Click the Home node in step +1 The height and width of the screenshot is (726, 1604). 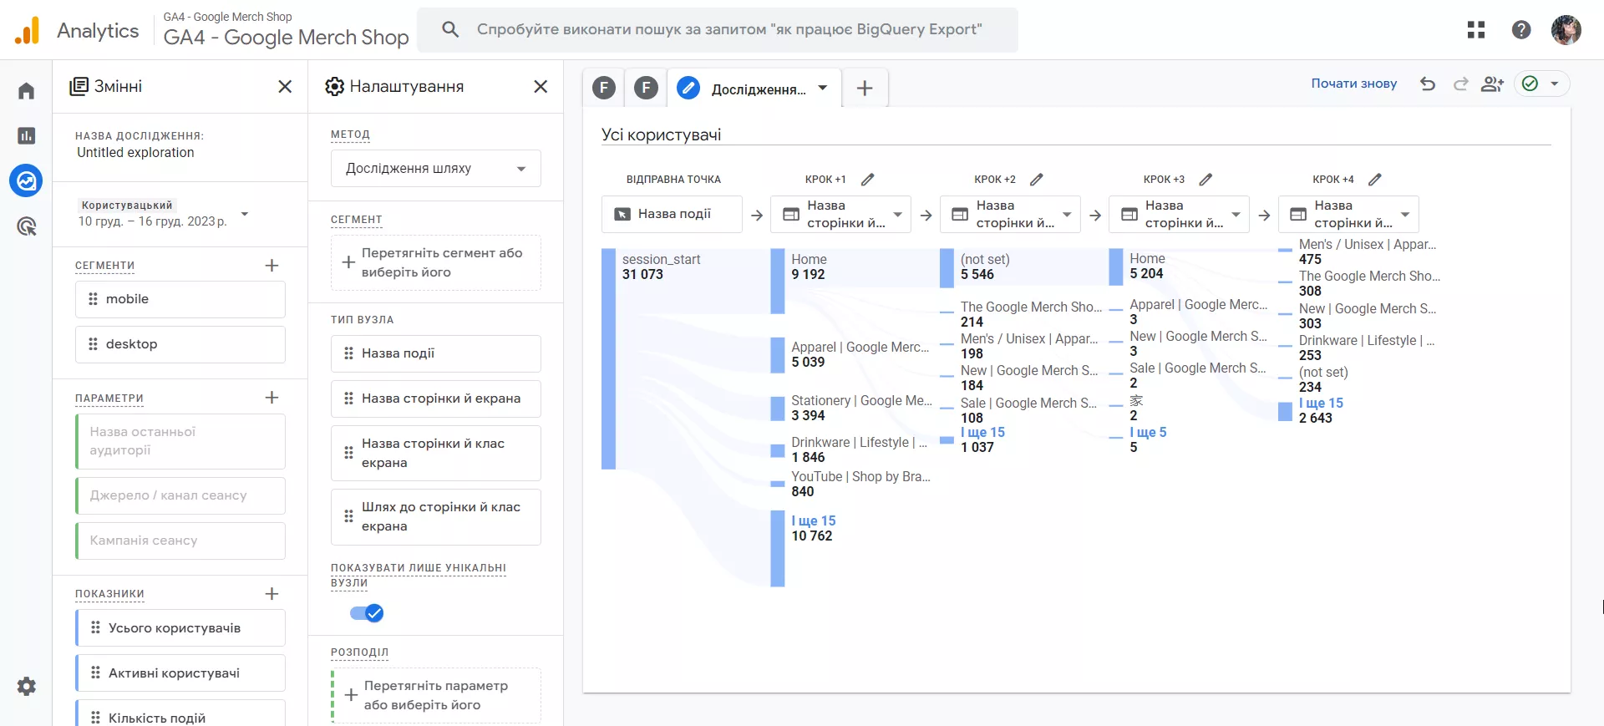coord(778,281)
